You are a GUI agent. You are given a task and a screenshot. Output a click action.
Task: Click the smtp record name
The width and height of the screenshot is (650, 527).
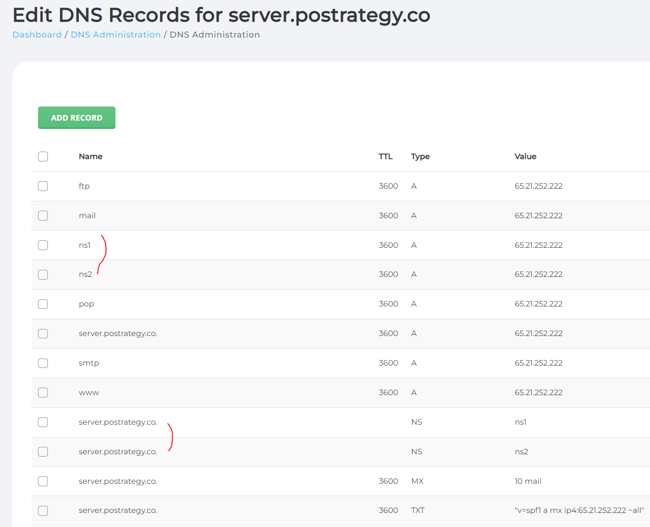tap(89, 363)
